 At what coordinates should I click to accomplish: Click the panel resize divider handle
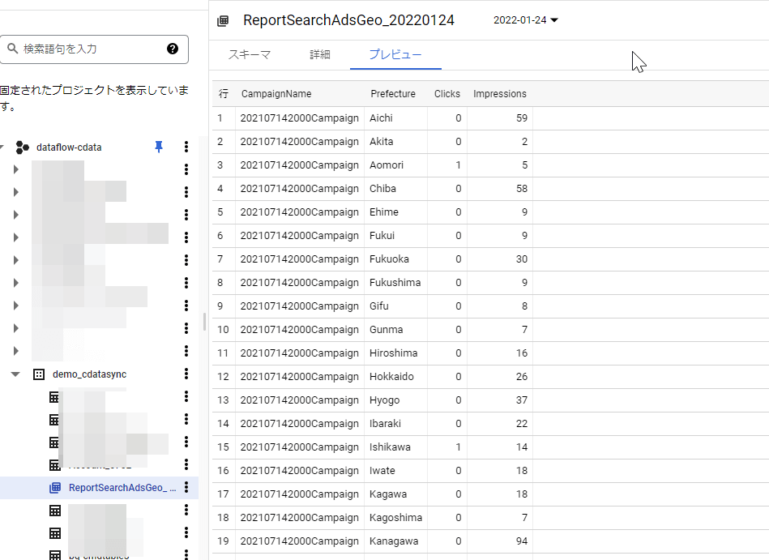pos(204,322)
